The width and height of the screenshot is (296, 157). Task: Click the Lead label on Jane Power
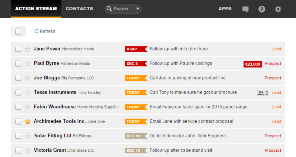point(276,49)
